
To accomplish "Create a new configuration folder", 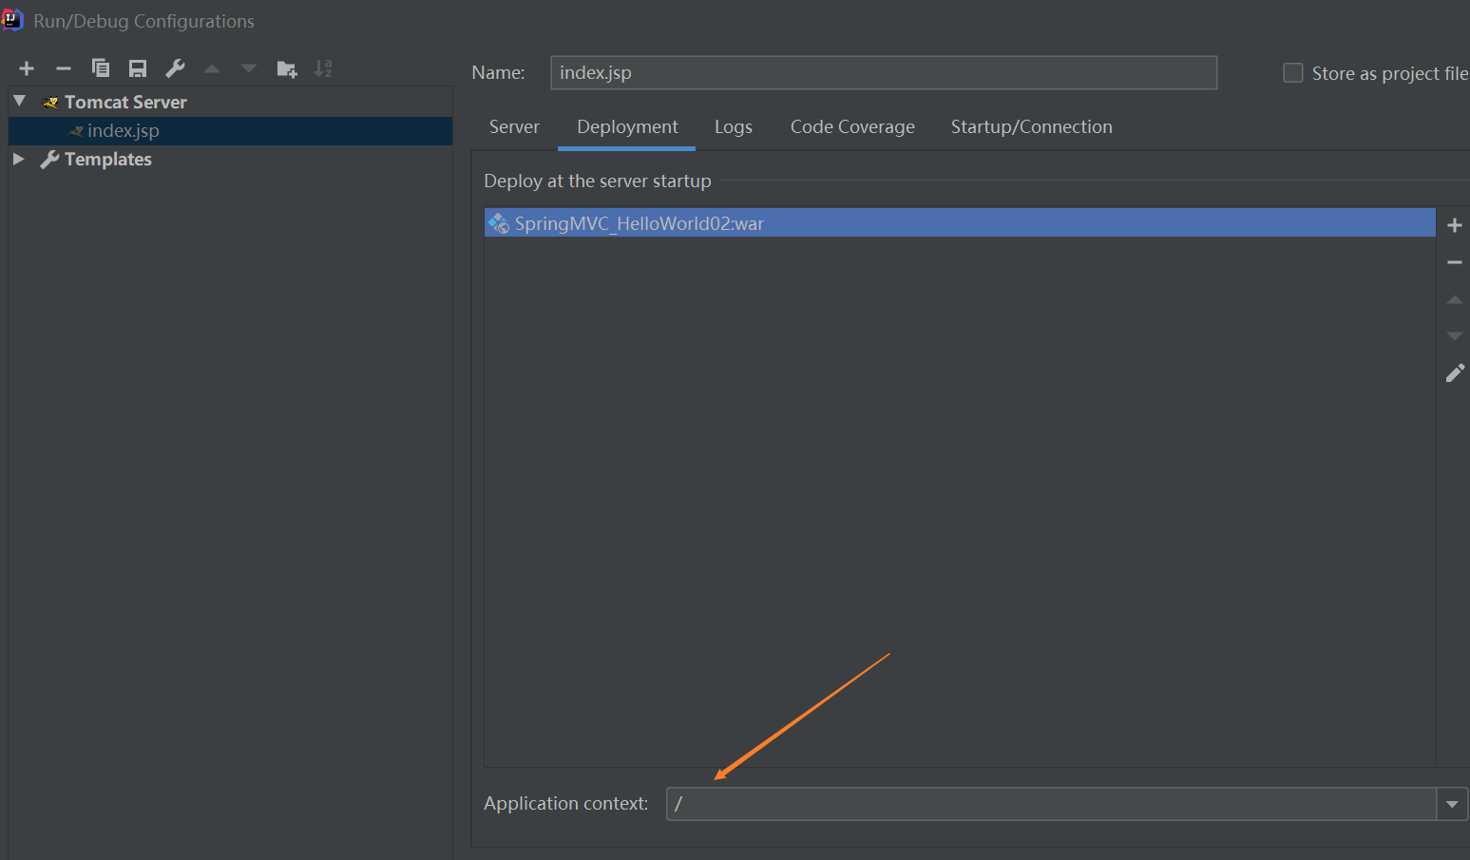I will 286,68.
